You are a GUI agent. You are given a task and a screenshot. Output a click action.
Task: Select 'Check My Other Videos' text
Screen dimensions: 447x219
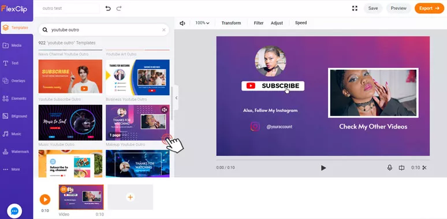tap(373, 127)
